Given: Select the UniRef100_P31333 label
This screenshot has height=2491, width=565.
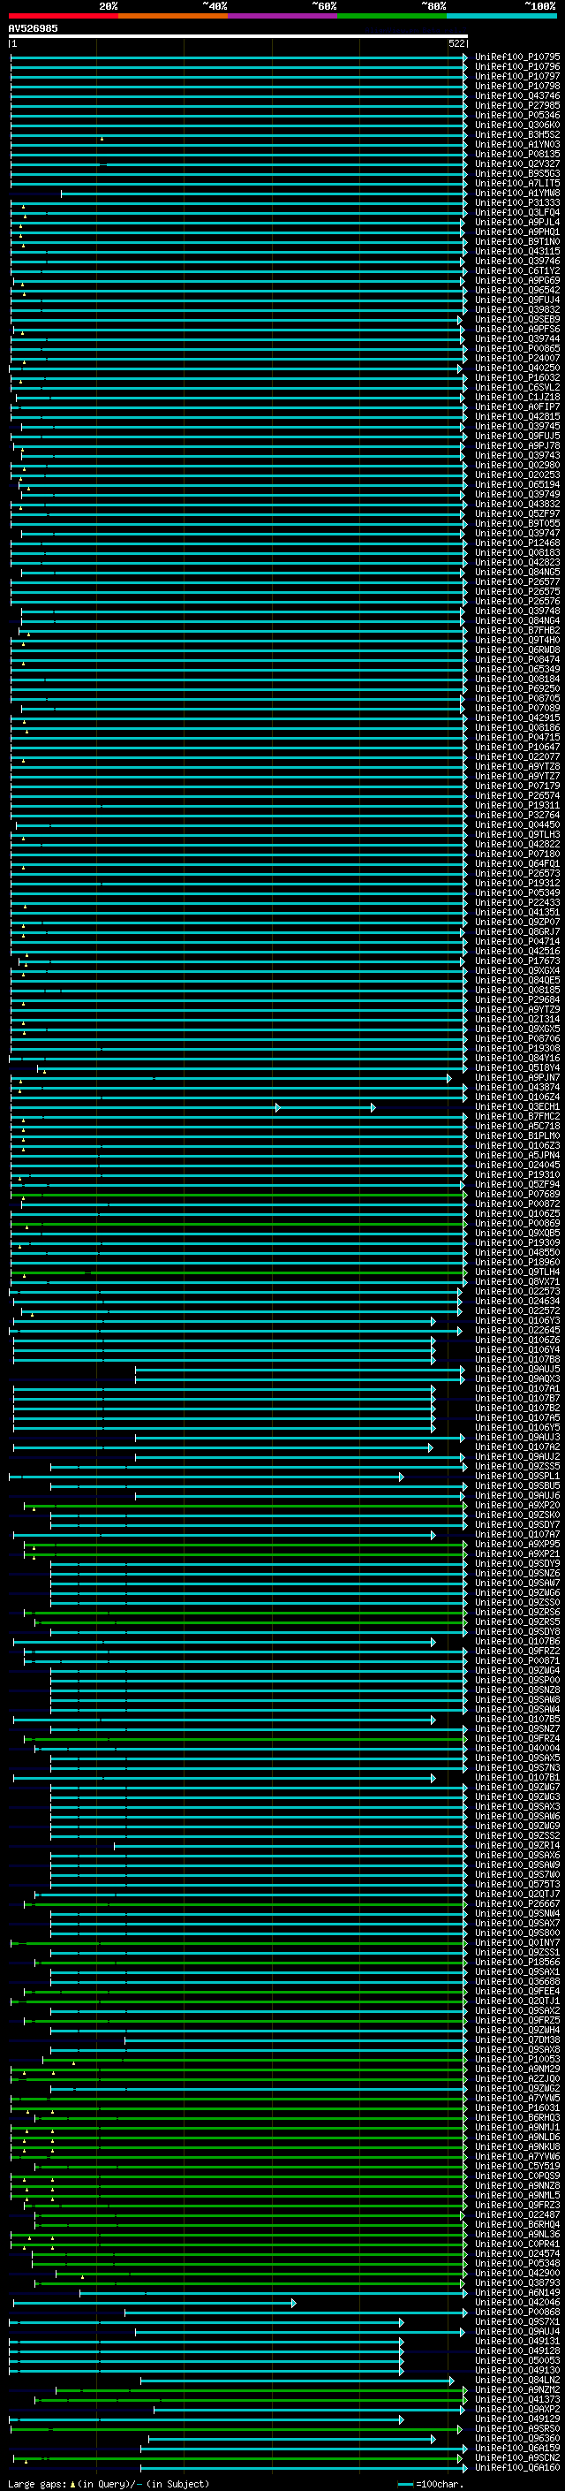Looking at the screenshot, I should tap(517, 203).
